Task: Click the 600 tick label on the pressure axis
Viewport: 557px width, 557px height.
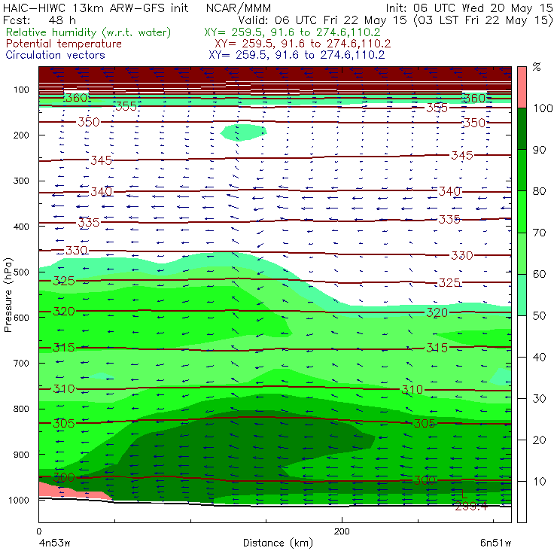Action: coord(21,318)
